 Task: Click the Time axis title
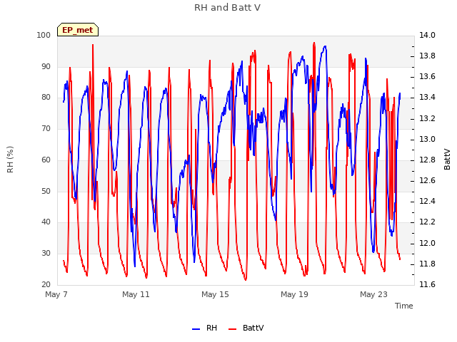coord(404,306)
